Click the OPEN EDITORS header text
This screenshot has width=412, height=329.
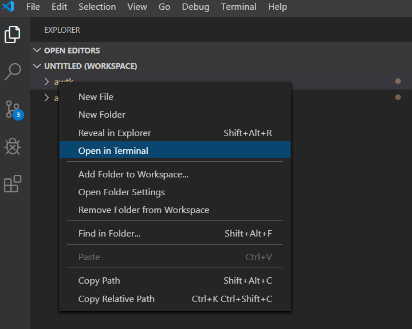pyautogui.click(x=72, y=51)
